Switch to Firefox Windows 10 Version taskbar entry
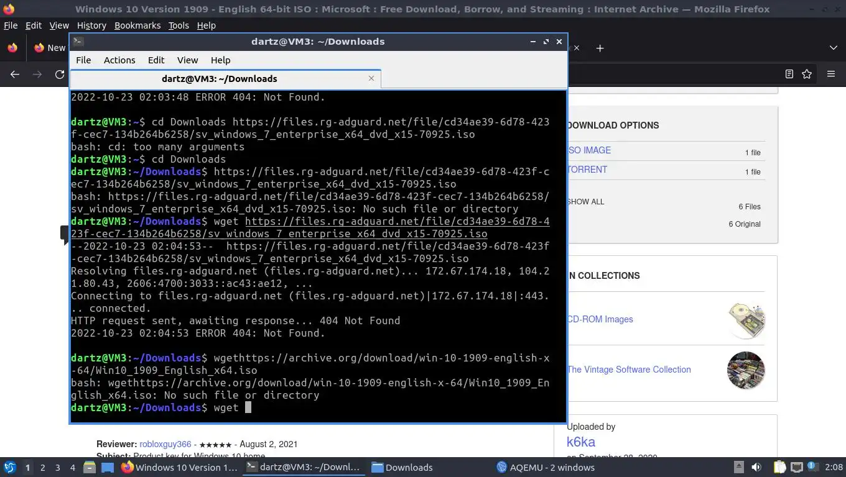Screen dimensions: 846x477 pyautogui.click(x=180, y=468)
